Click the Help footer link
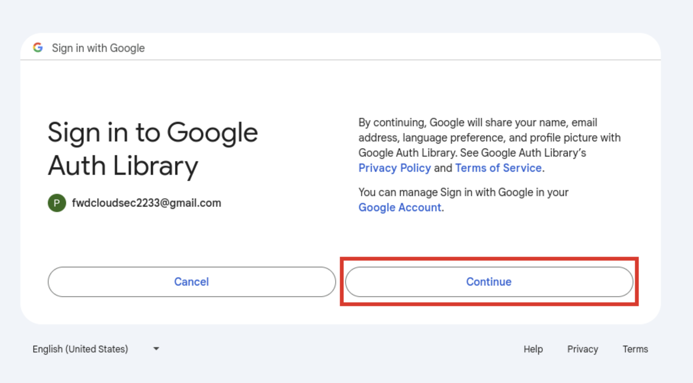Image resolution: width=693 pixels, height=383 pixels. click(533, 349)
